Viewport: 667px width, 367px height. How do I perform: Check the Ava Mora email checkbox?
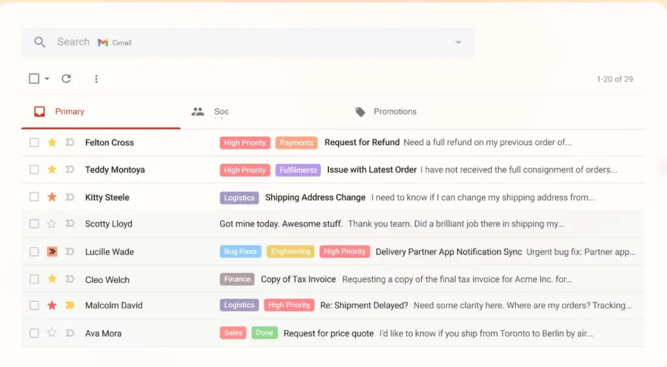[x=34, y=333]
